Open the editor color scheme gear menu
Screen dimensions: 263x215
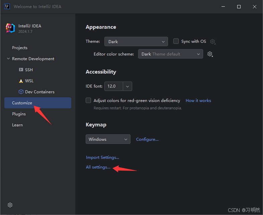click(210, 54)
